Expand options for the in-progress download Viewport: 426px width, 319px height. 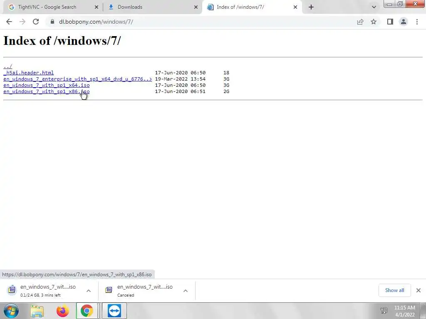[x=89, y=290]
